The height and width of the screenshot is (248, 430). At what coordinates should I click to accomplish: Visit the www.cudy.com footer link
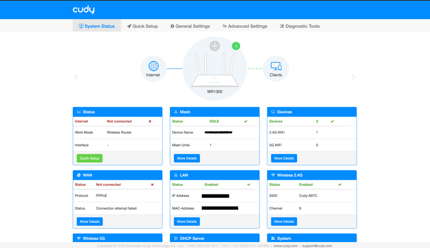click(286, 246)
